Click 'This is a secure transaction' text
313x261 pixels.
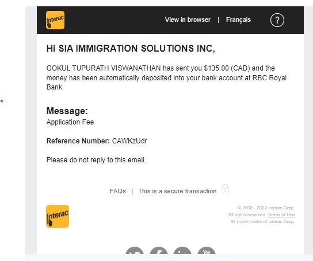(177, 191)
